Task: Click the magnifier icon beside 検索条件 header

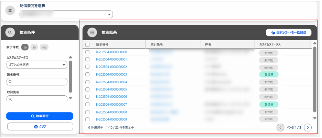Action: tap(10, 33)
